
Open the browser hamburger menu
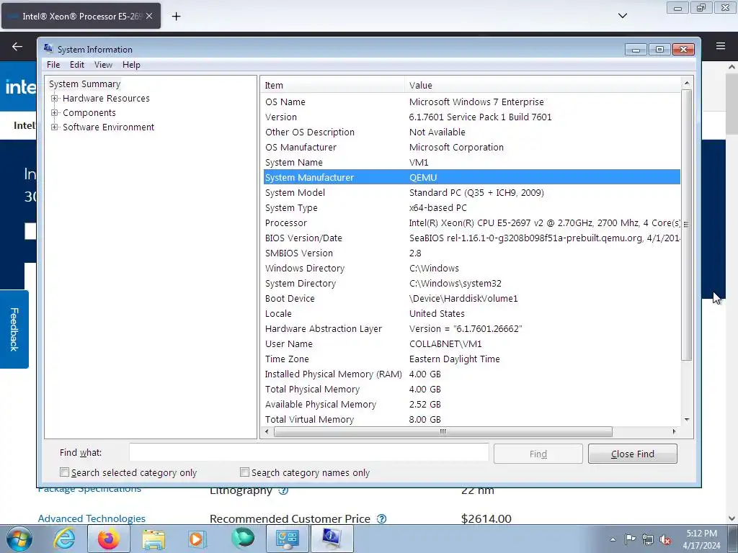coord(720,45)
